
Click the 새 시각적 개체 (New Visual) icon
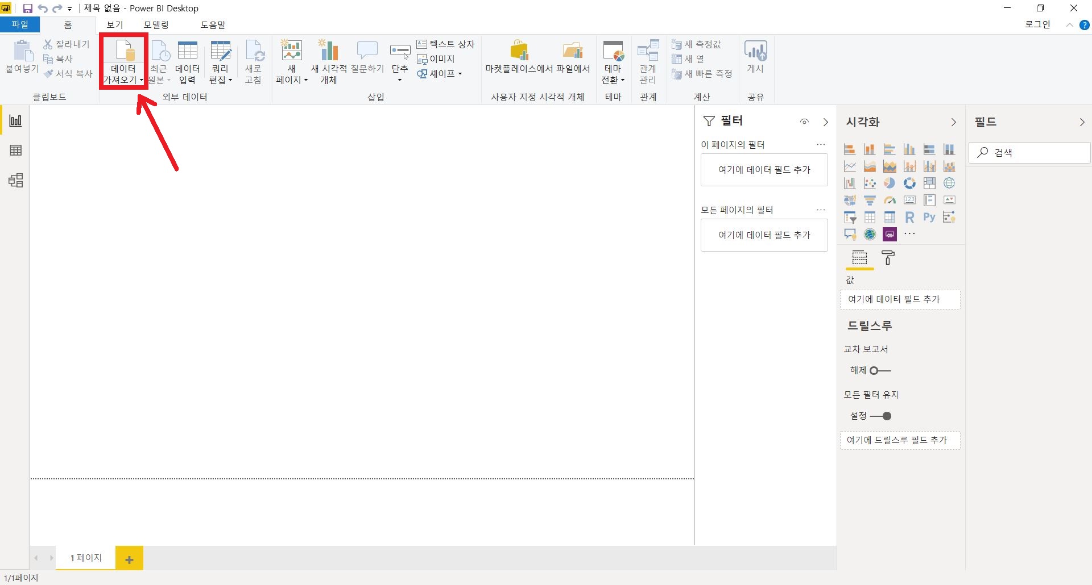point(329,51)
